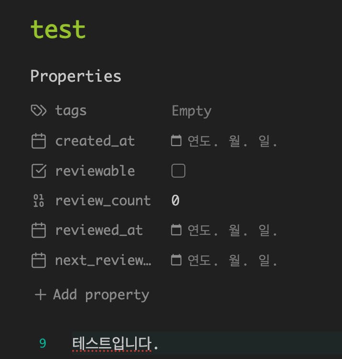Open date picker icon in created_at field
The width and height of the screenshot is (342, 359).
click(x=176, y=141)
